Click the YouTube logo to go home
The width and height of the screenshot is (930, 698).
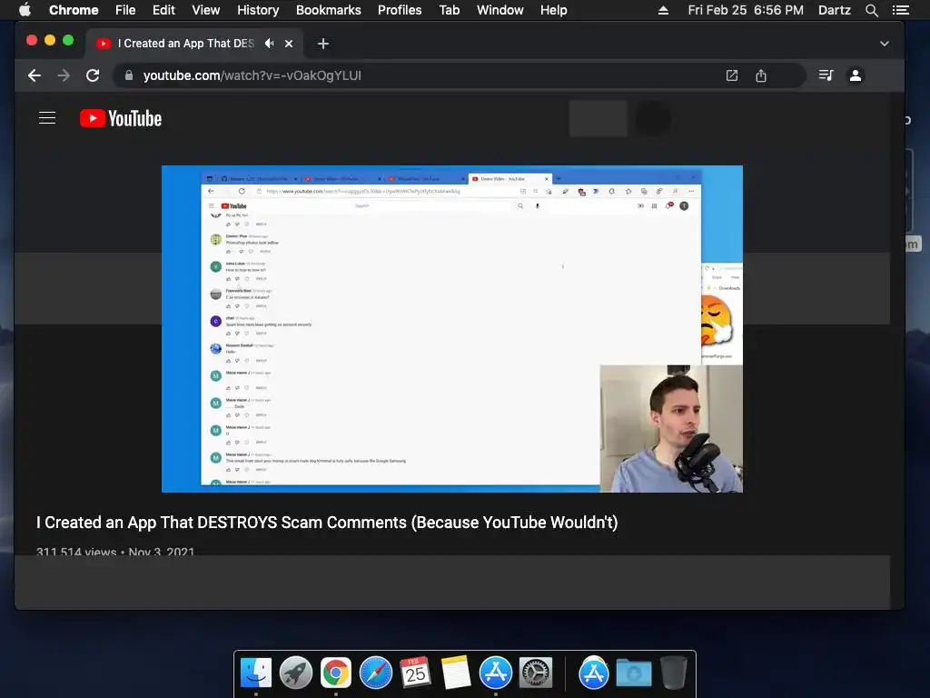121,118
